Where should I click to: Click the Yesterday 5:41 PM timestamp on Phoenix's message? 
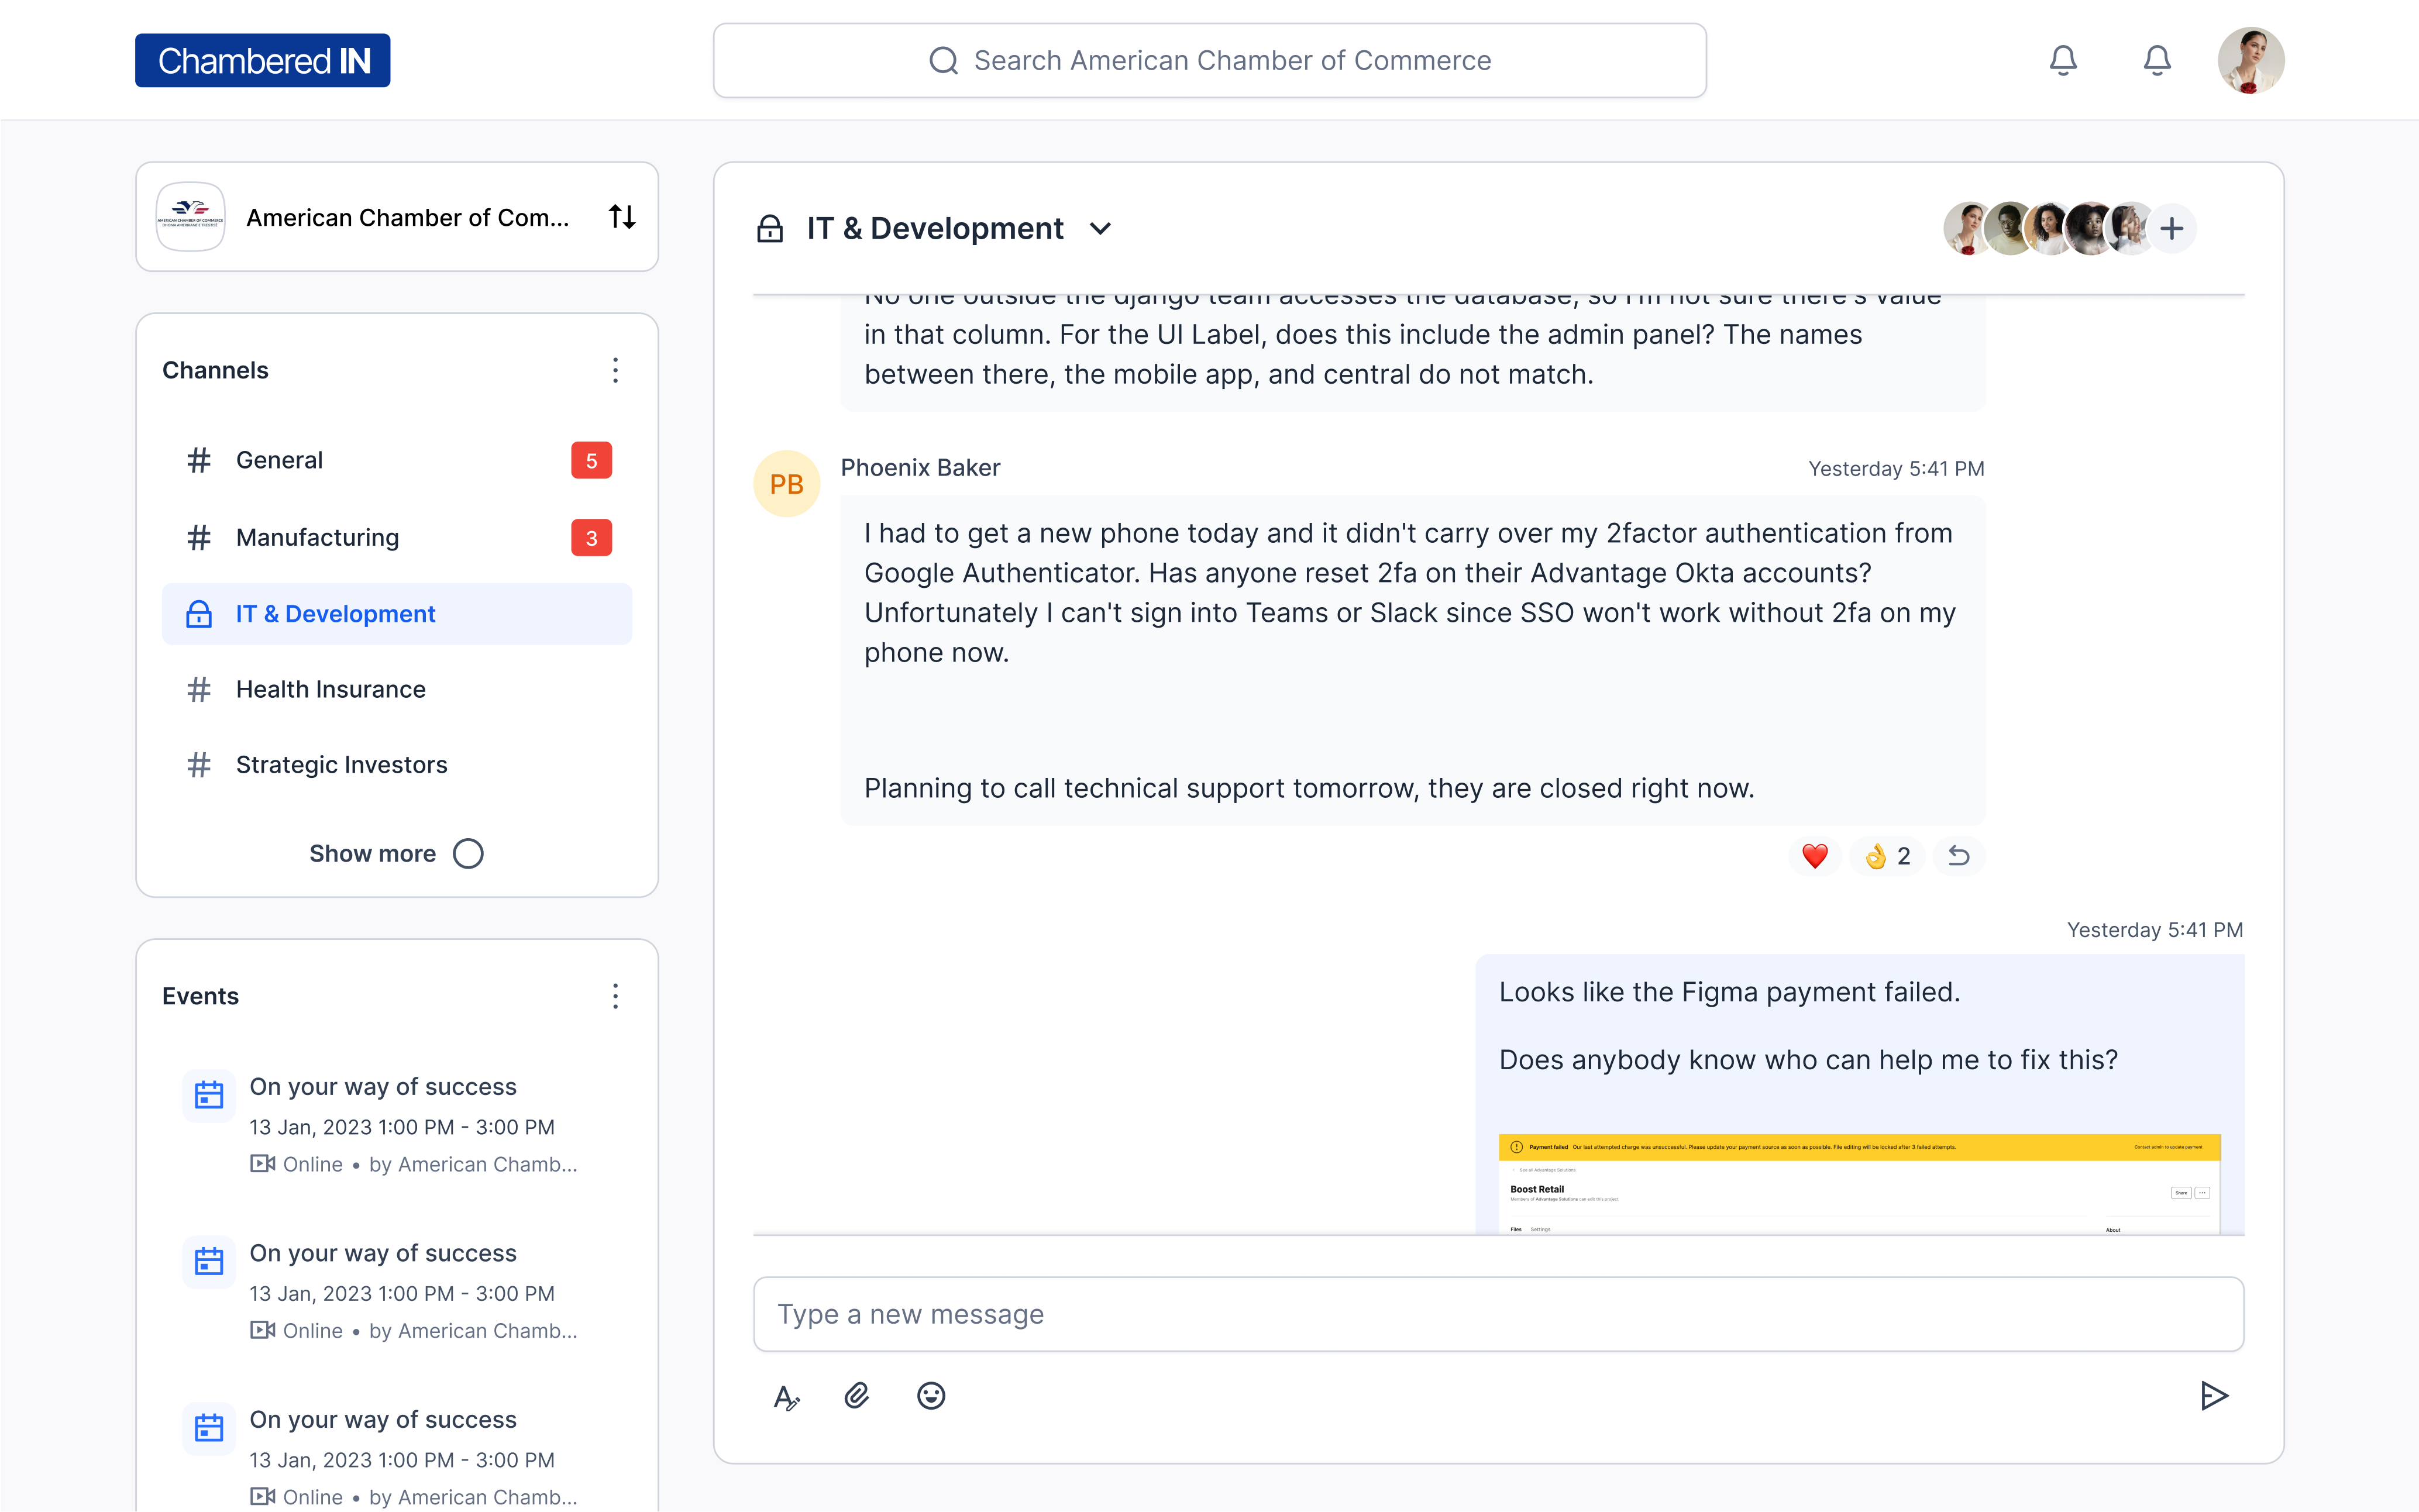coord(1896,468)
